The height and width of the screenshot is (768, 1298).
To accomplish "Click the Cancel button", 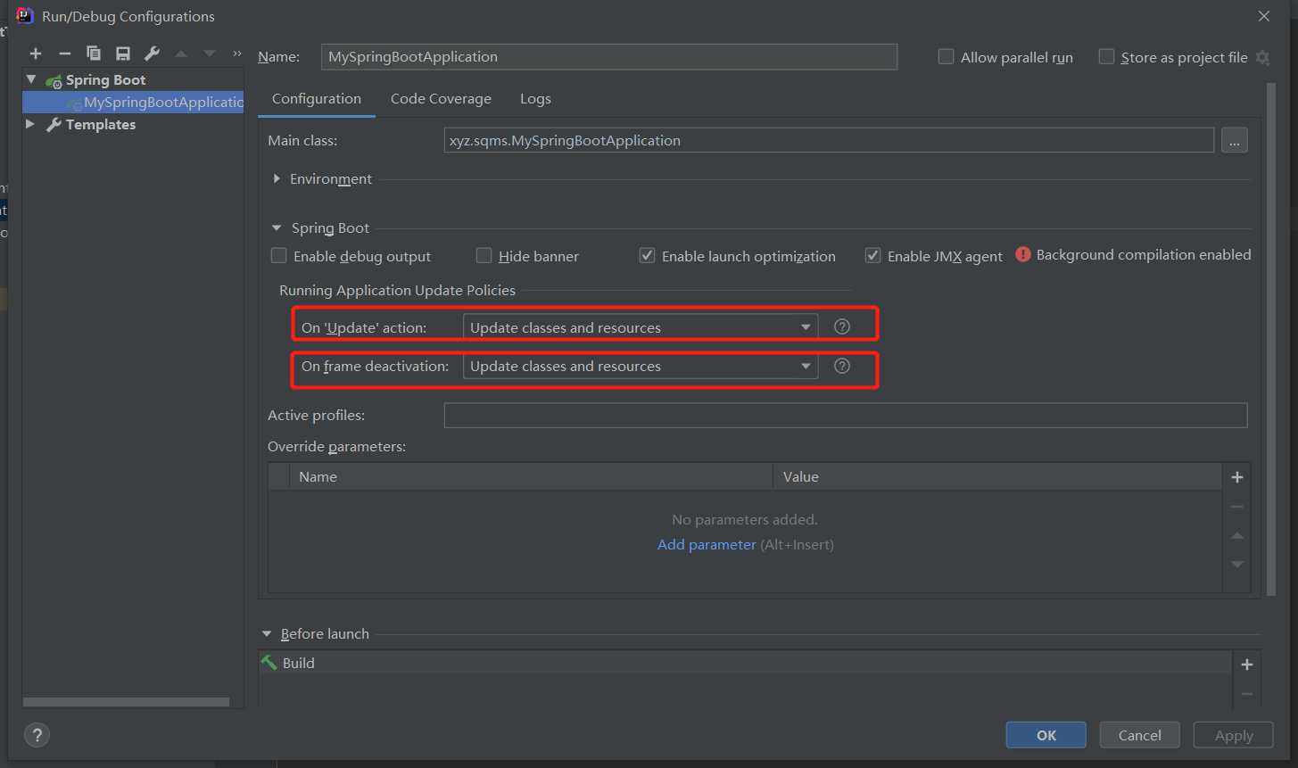I will coord(1140,735).
